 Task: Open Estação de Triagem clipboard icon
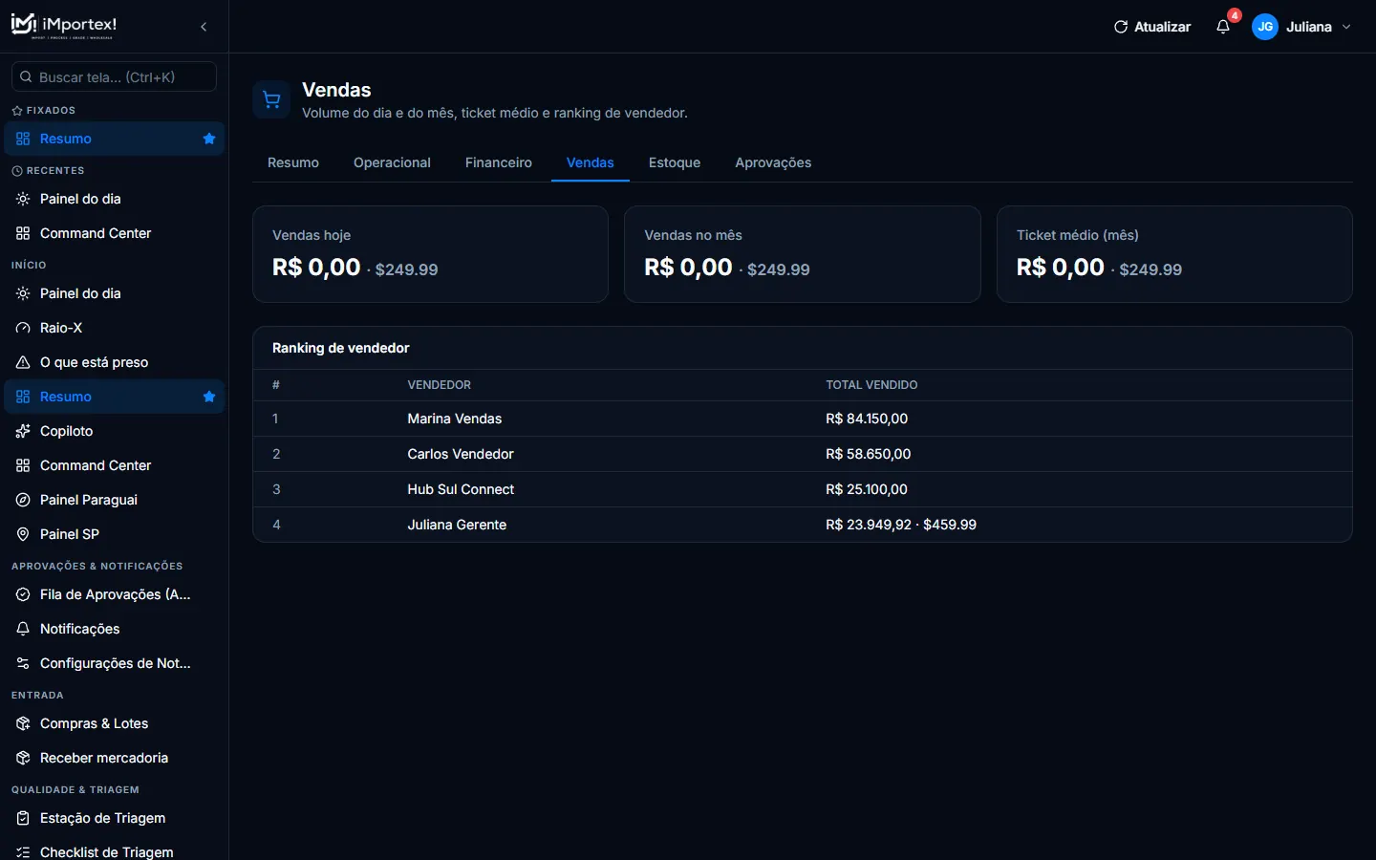[x=23, y=818]
